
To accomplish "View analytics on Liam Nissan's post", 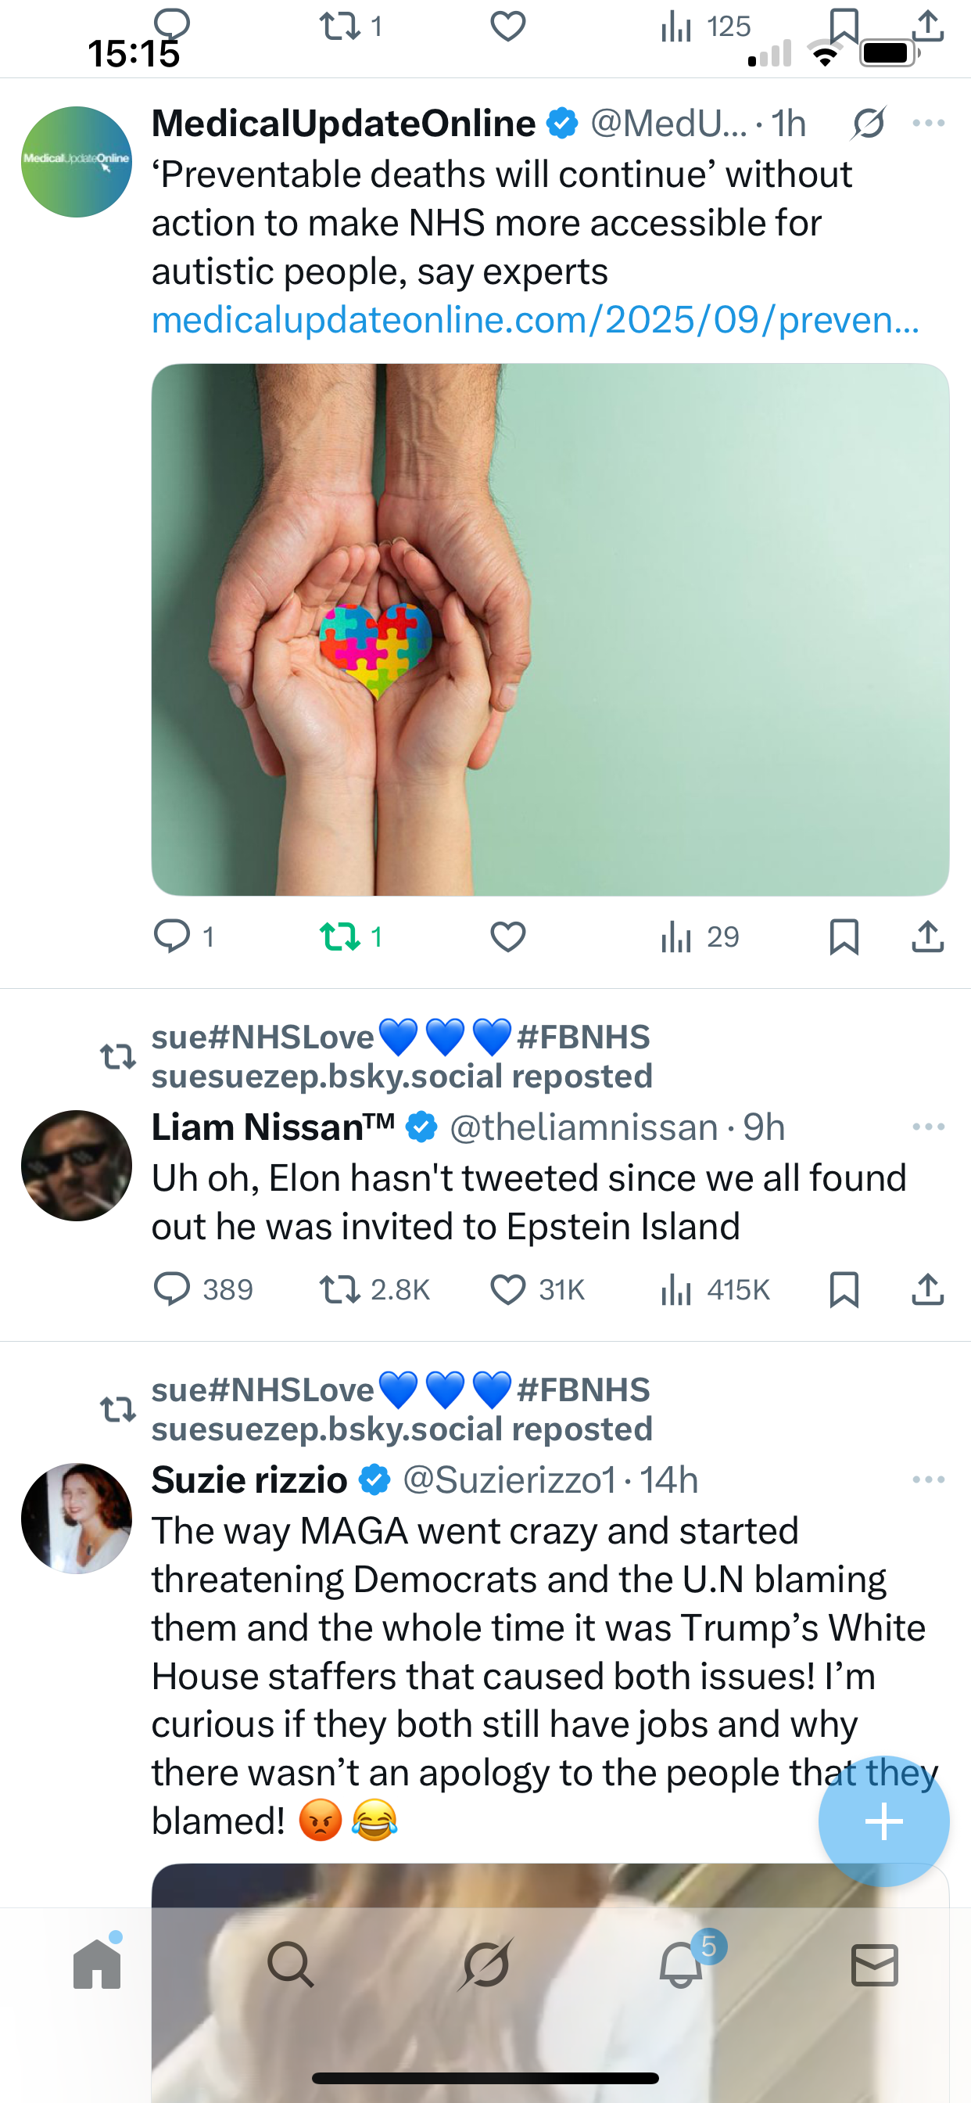I will (x=675, y=1290).
